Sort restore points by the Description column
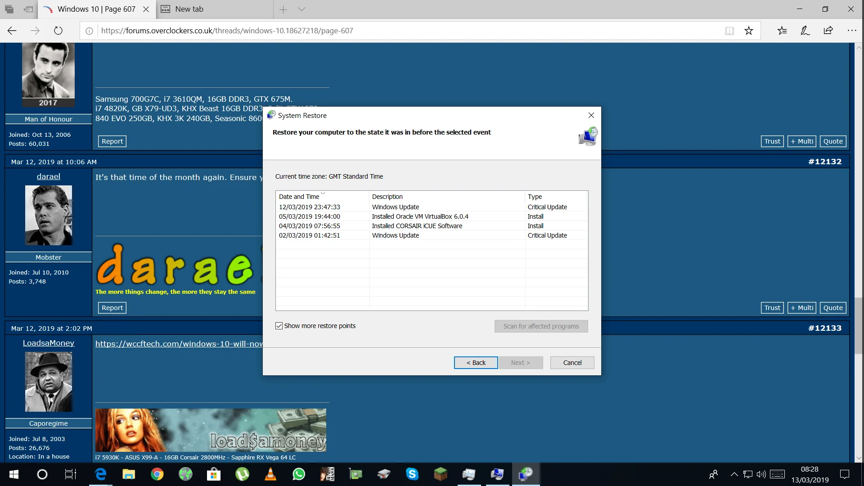Viewport: 864px width, 486px height. [447, 197]
